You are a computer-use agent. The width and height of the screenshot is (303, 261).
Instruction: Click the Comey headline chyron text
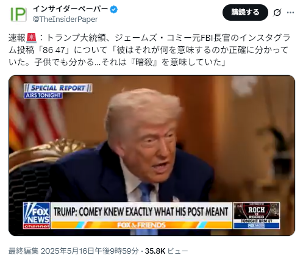tap(141, 212)
